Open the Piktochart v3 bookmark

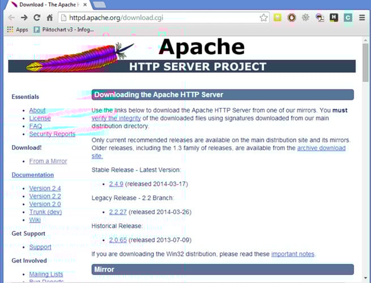point(63,29)
